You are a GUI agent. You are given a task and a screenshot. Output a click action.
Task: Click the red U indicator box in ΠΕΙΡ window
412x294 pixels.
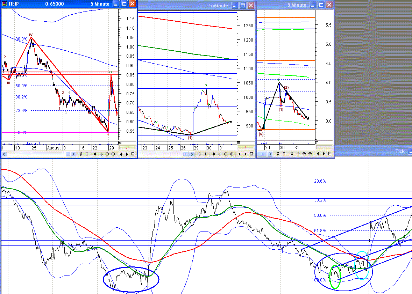(127, 148)
